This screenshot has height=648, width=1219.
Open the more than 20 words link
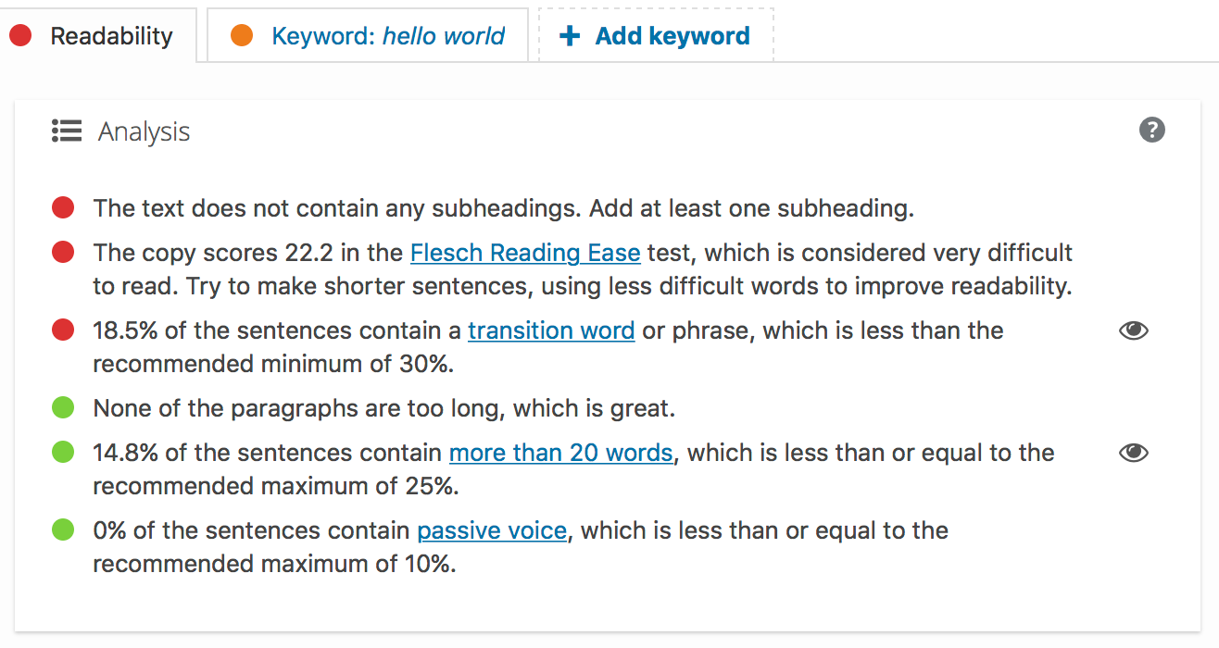pos(561,453)
